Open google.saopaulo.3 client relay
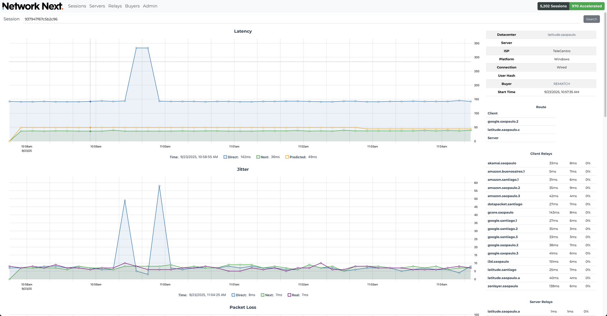The width and height of the screenshot is (607, 316). (503, 253)
